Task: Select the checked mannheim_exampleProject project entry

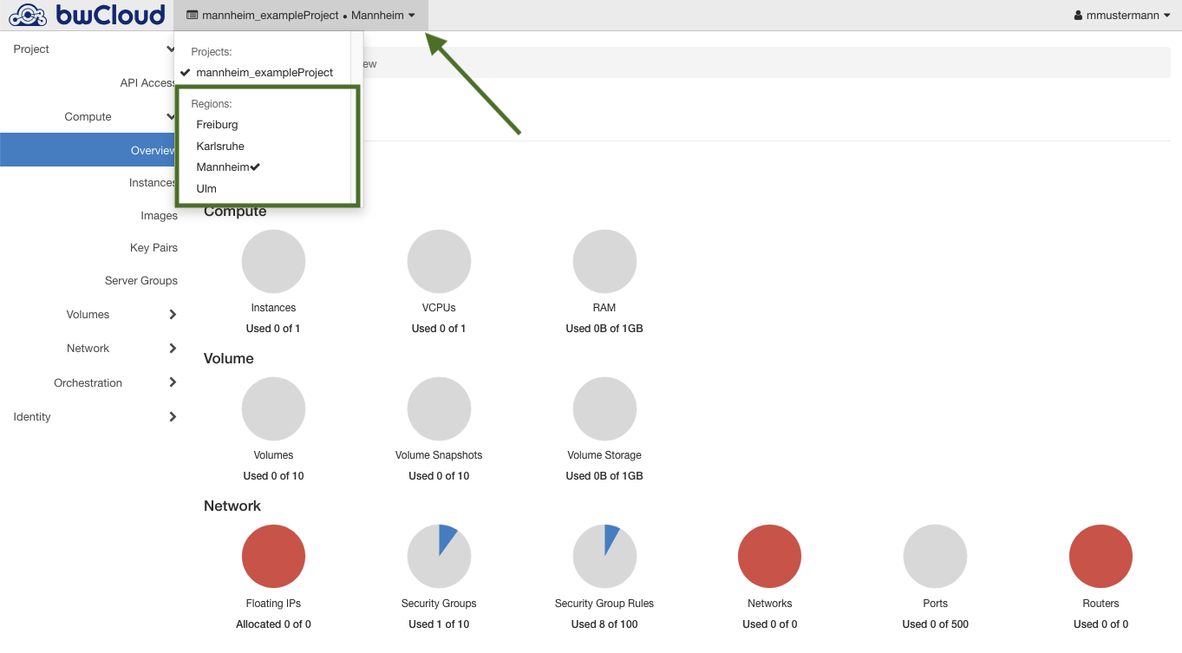Action: (264, 73)
